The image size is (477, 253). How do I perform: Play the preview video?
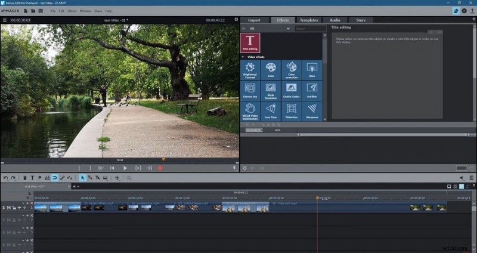click(x=125, y=168)
